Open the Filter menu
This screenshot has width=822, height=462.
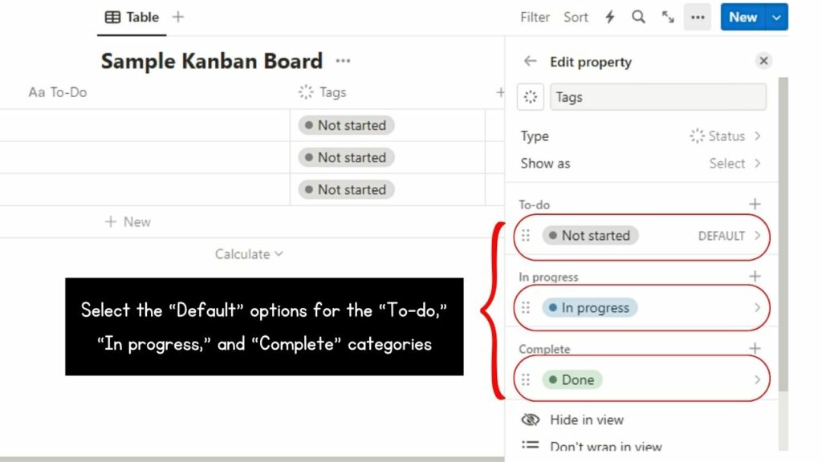534,16
